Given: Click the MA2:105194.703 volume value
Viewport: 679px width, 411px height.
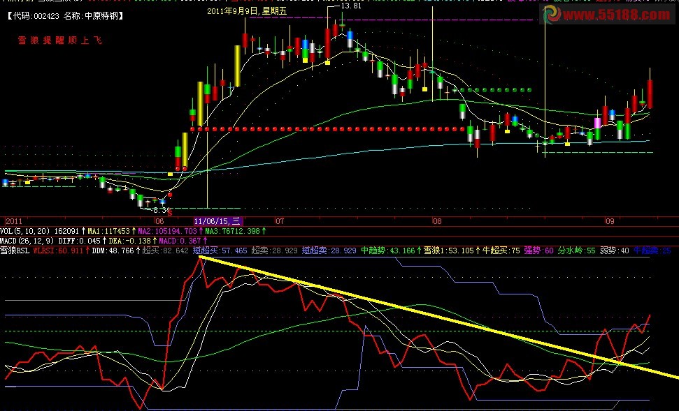Looking at the screenshot, I should point(167,231).
